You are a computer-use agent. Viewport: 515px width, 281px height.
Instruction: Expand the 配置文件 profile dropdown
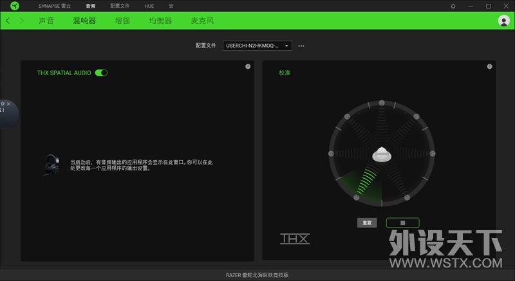(x=257, y=46)
